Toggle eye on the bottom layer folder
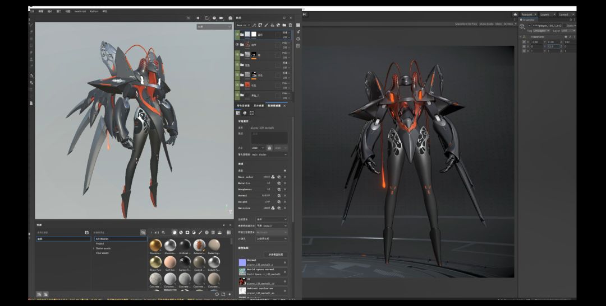The image size is (606, 306). (x=237, y=95)
